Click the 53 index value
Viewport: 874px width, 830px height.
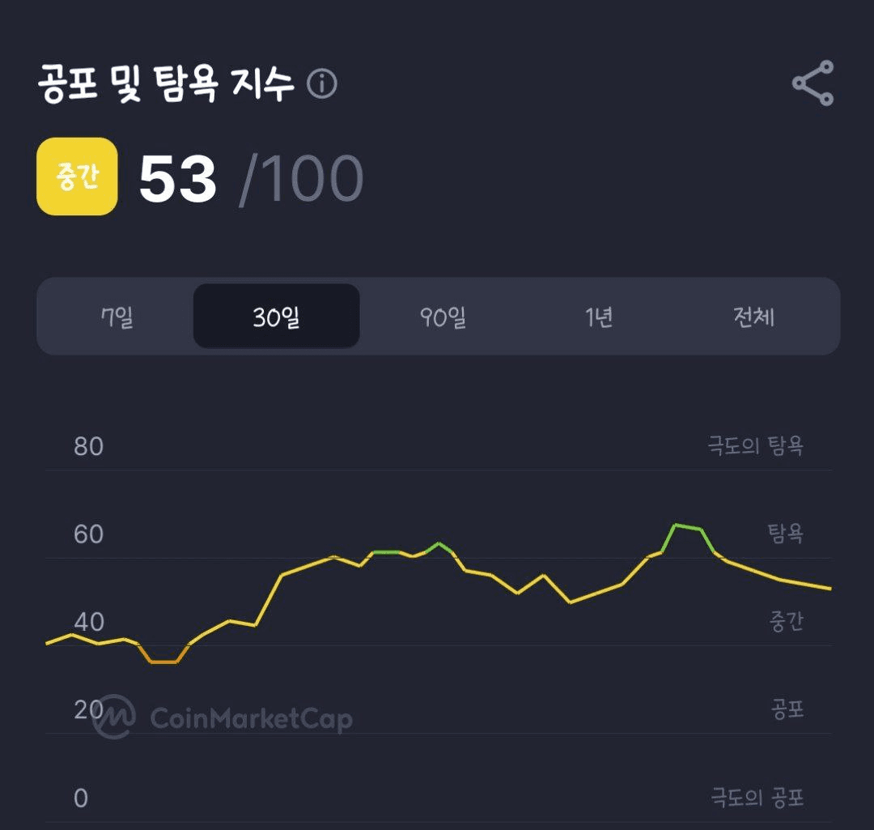pyautogui.click(x=178, y=179)
